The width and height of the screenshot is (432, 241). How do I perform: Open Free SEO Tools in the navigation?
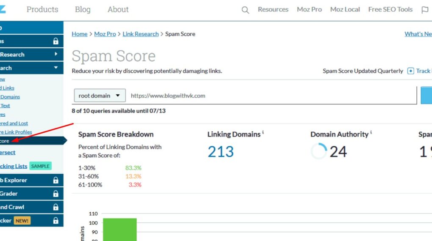coord(390,9)
